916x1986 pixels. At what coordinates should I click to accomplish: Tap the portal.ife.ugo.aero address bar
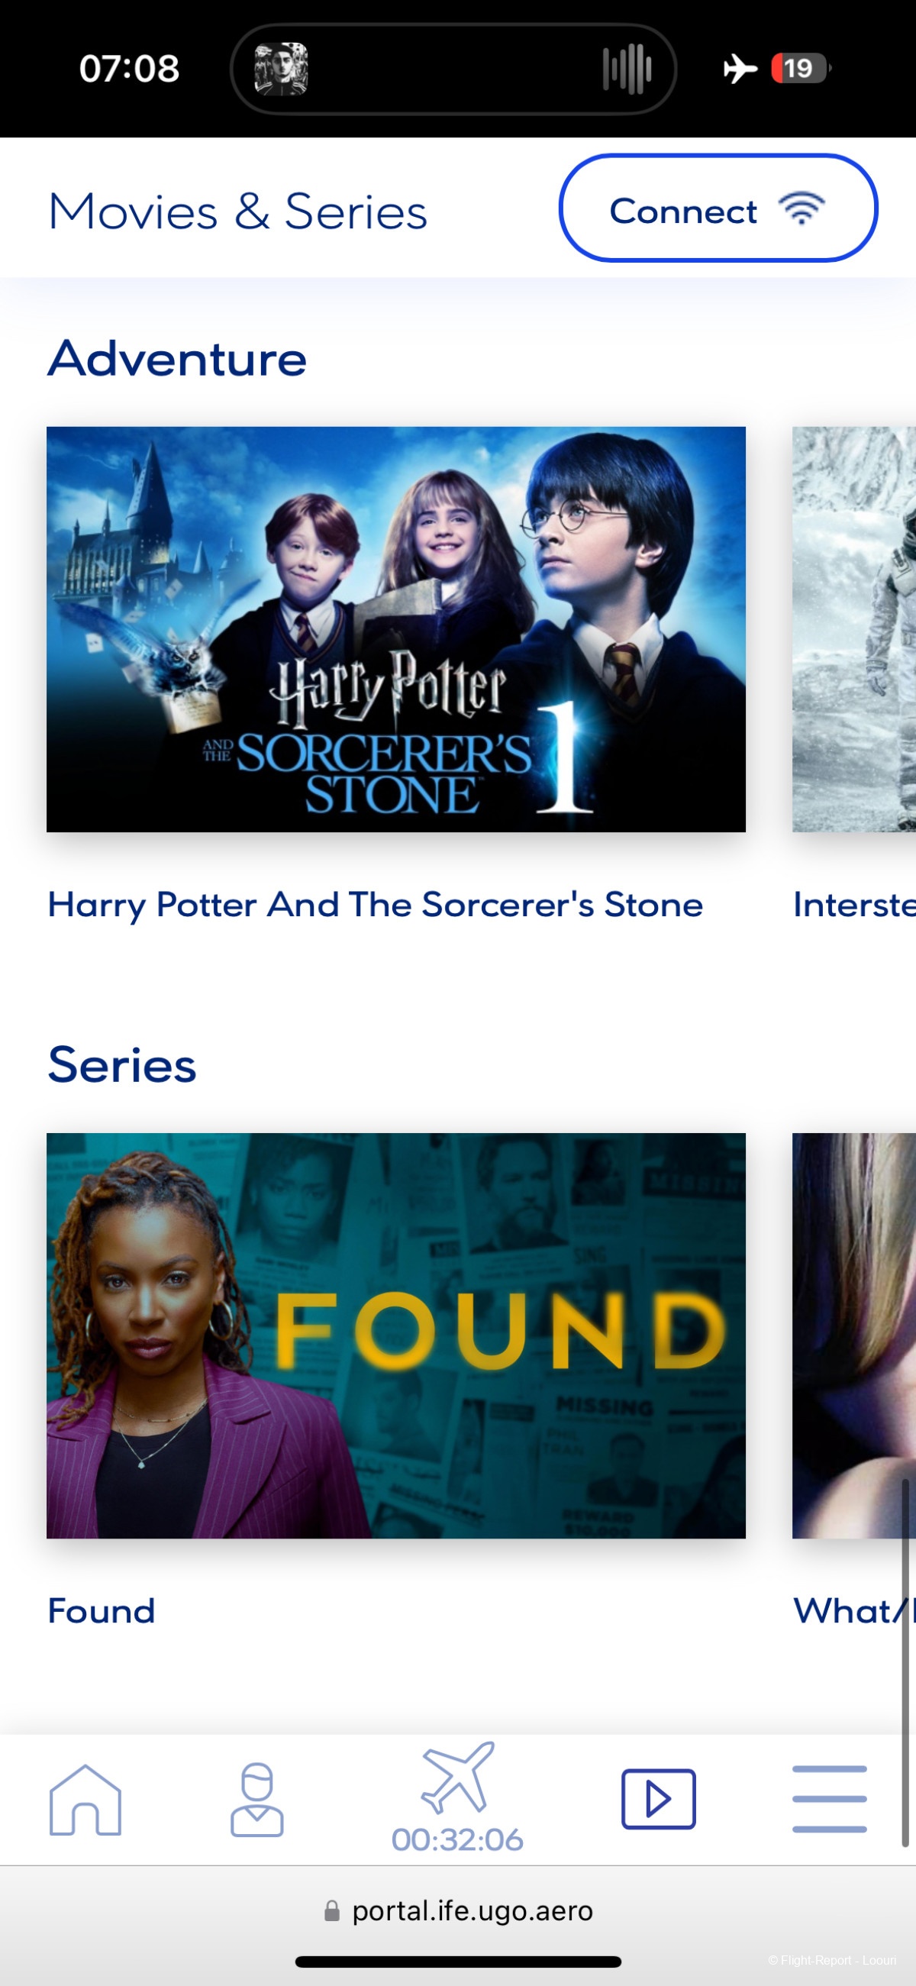point(458,1911)
